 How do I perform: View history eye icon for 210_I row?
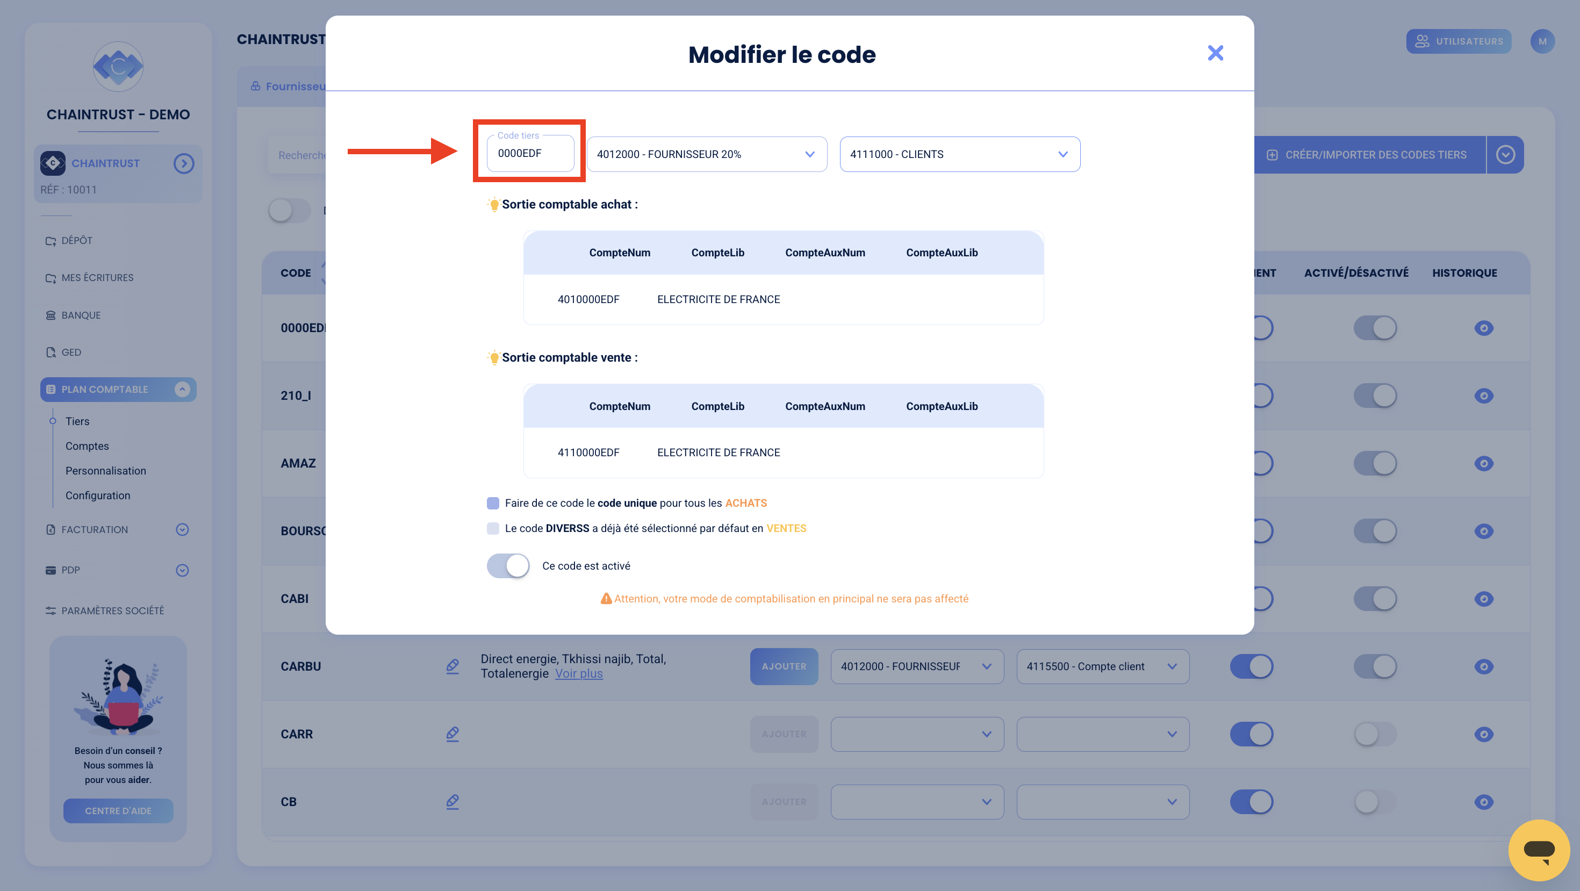[1483, 396]
